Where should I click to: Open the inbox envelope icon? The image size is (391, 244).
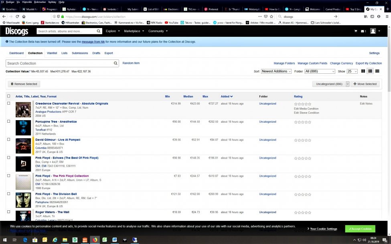click(363, 31)
